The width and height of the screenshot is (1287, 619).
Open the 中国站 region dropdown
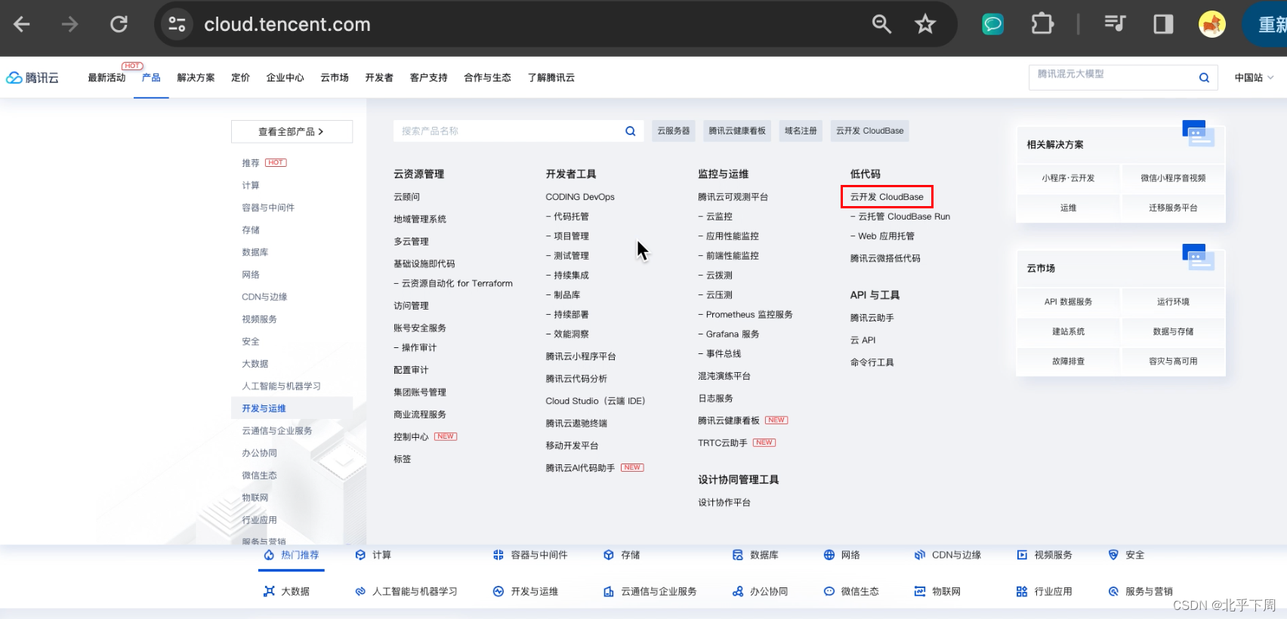pos(1254,78)
